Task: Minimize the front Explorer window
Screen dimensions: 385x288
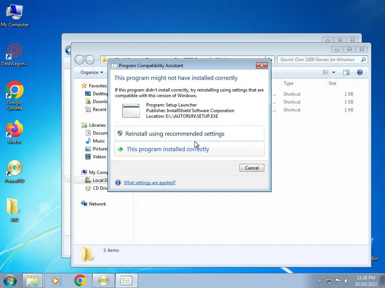Action: pyautogui.click(x=337, y=49)
